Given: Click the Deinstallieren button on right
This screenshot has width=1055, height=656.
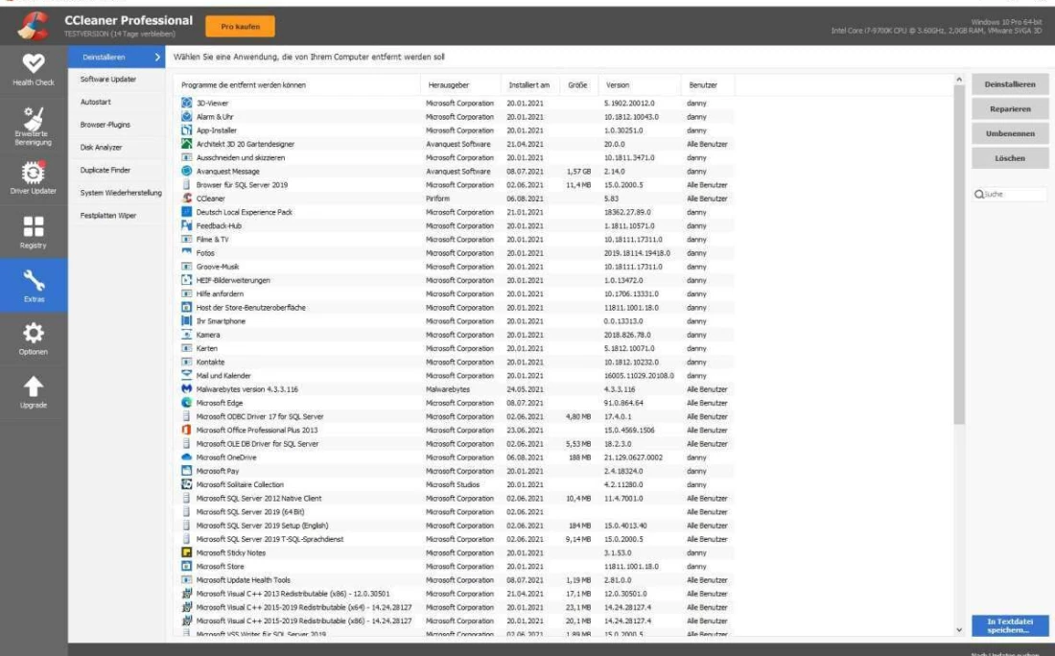Looking at the screenshot, I should pyautogui.click(x=1010, y=84).
